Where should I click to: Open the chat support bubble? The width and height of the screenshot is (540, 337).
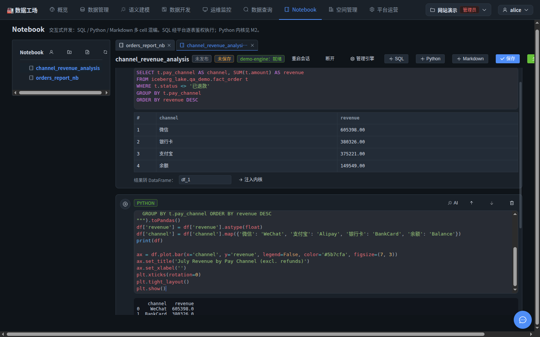click(523, 320)
